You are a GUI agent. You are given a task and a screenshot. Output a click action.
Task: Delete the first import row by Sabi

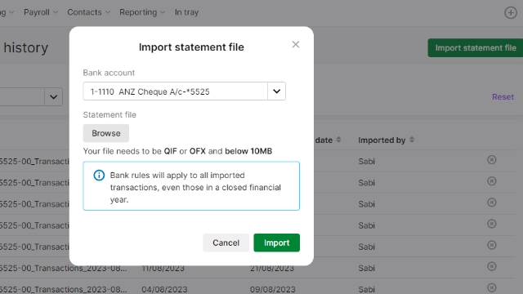pos(492,160)
